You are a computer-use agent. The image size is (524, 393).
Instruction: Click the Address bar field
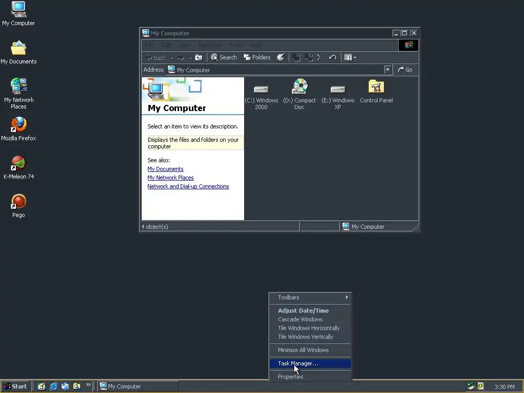279,70
